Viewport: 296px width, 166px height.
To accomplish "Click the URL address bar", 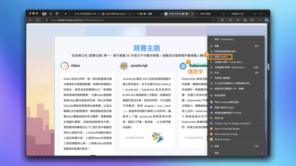I will click(130, 20).
